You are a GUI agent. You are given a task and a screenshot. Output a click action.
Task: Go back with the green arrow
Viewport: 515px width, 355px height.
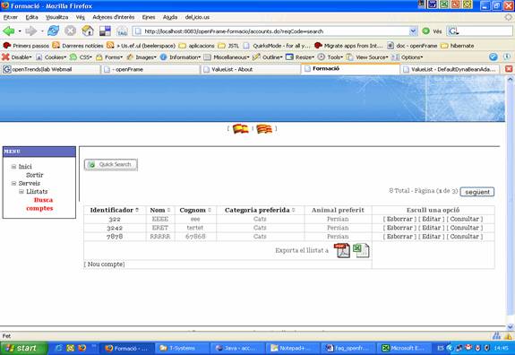click(9, 31)
